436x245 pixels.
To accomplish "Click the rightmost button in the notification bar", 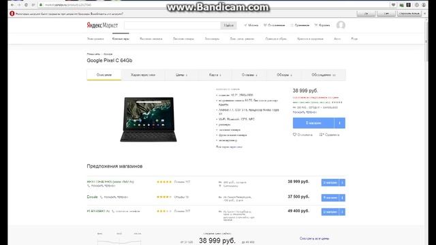I will (x=409, y=14).
